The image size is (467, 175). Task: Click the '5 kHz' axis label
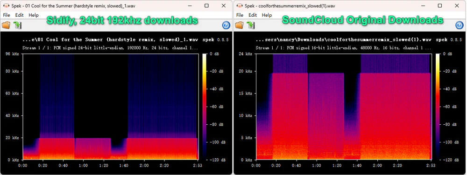point(247,138)
